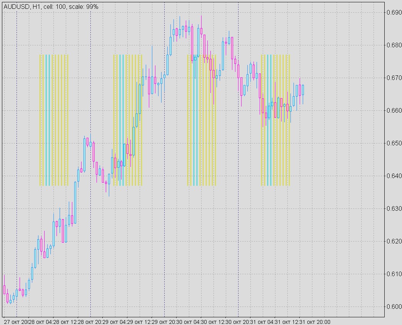Click the leftmost magenta candlestick
The image size is (402, 325).
point(4,289)
